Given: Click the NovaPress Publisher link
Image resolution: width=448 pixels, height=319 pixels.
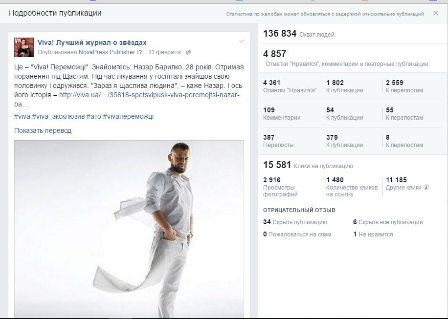Looking at the screenshot, I should [x=107, y=52].
